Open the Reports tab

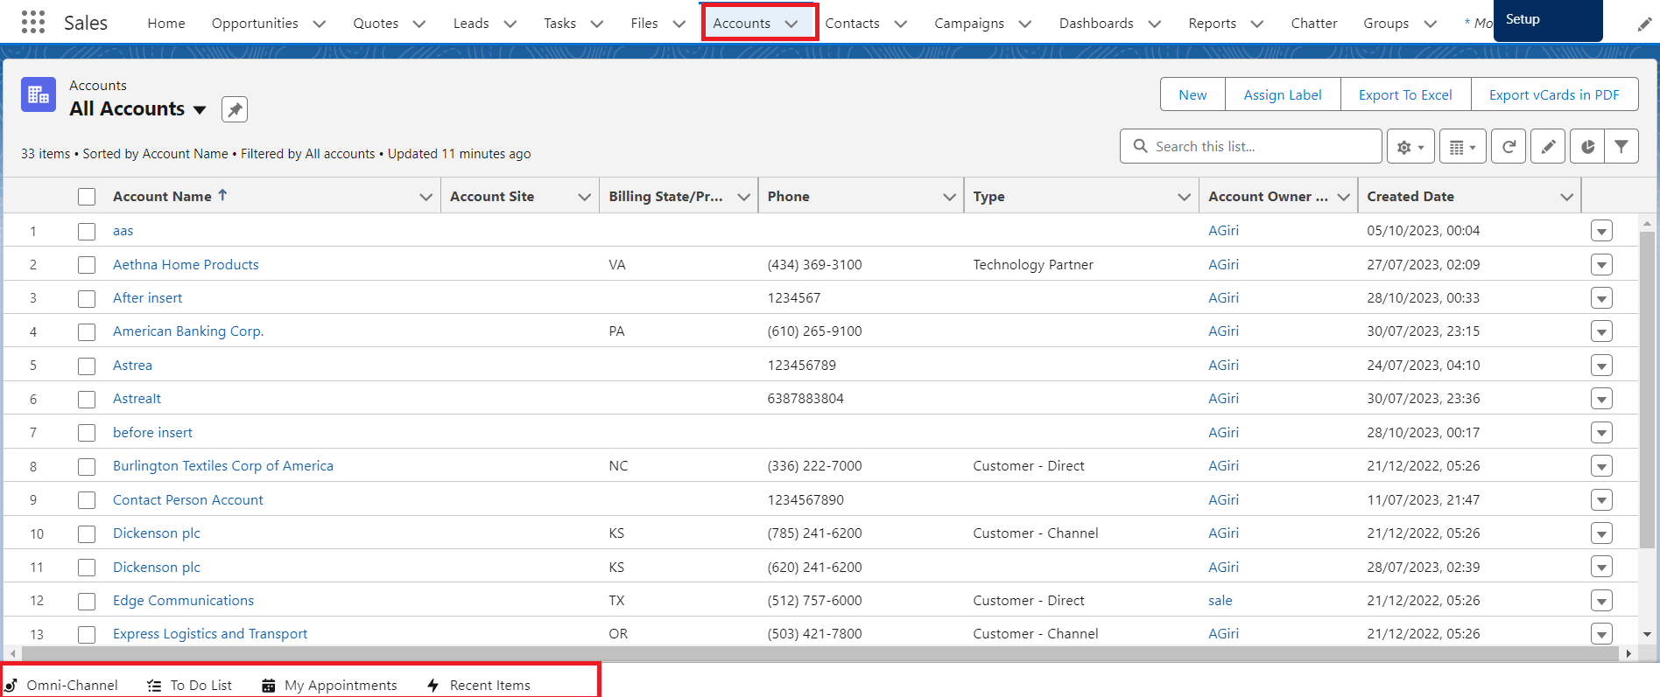1212,24
